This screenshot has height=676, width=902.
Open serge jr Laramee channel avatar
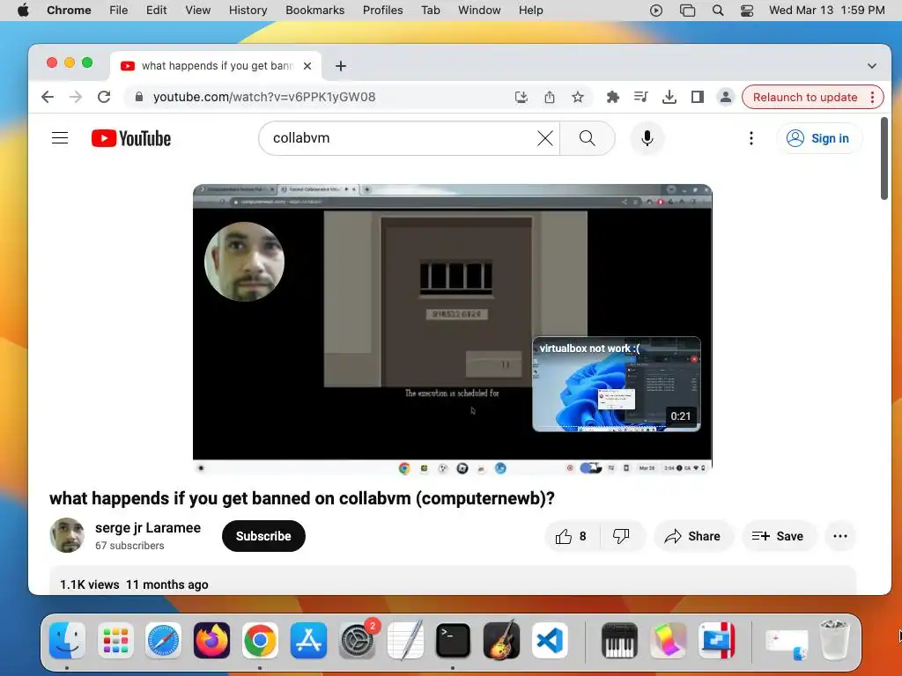67,535
